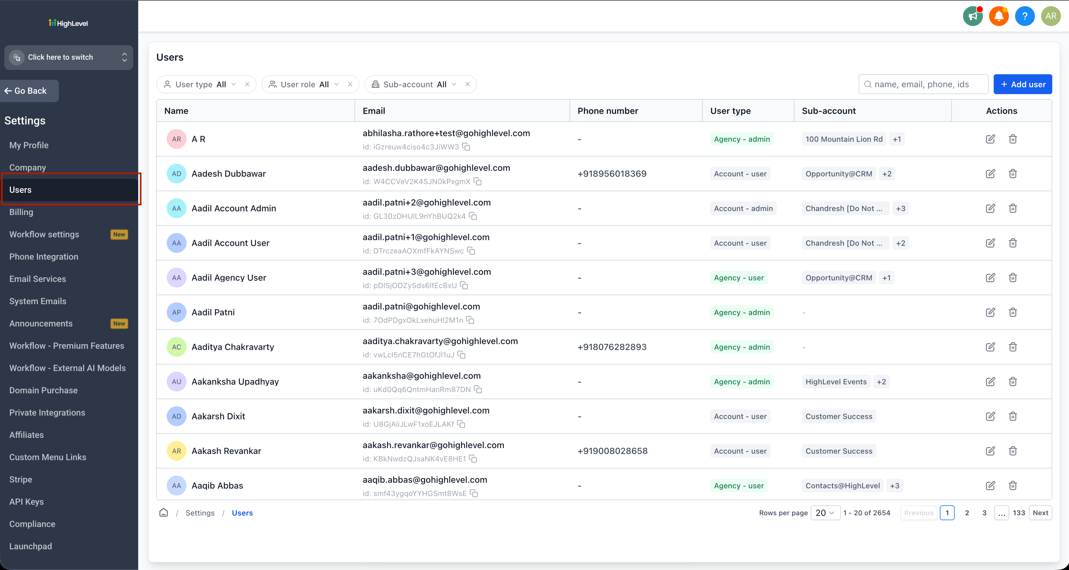
Task: Clear the Sub-account filter
Action: [468, 84]
